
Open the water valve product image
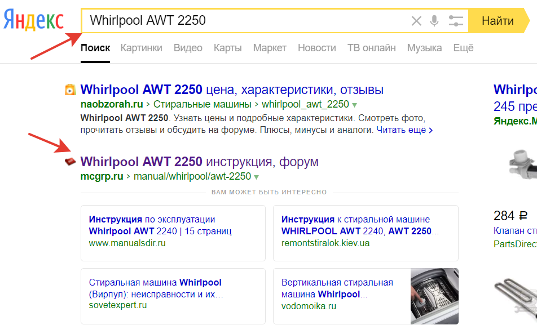point(523,164)
